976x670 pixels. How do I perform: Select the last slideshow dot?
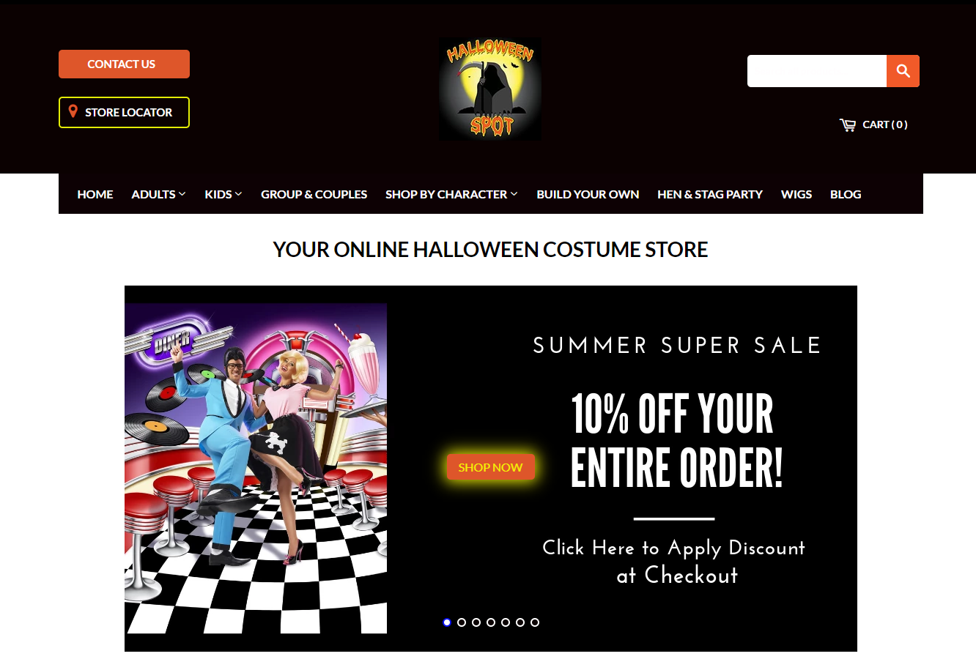[x=535, y=622]
